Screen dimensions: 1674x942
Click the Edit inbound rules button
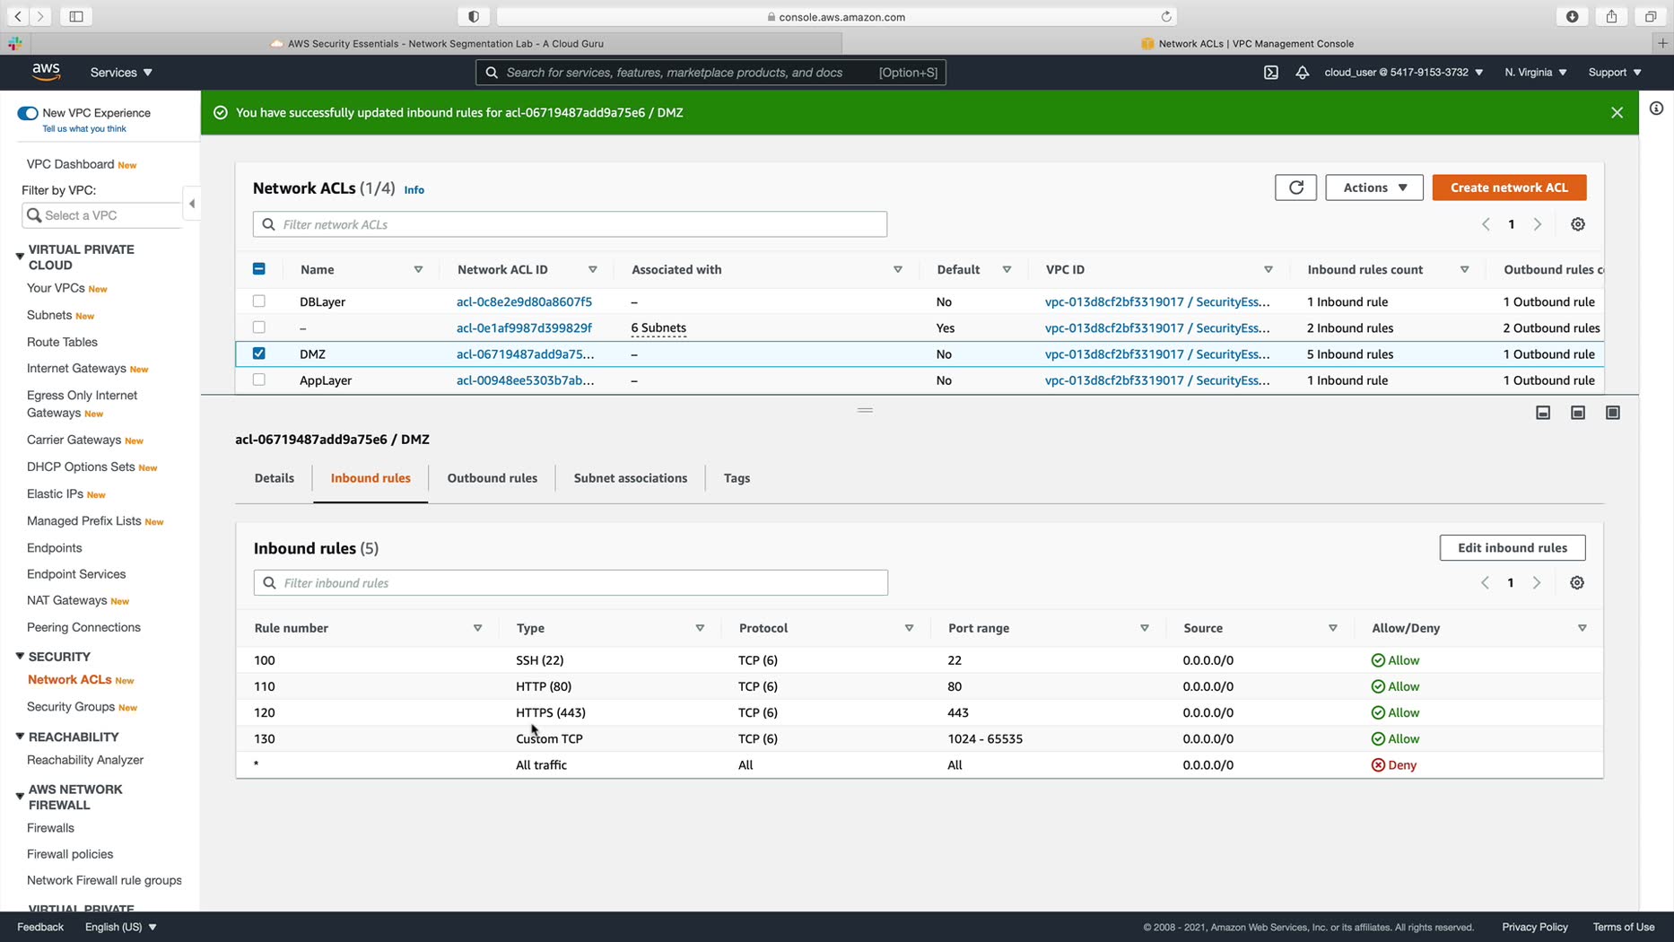point(1512,548)
